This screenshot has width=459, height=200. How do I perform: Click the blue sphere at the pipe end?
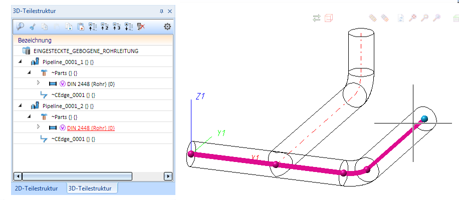[x=424, y=118]
